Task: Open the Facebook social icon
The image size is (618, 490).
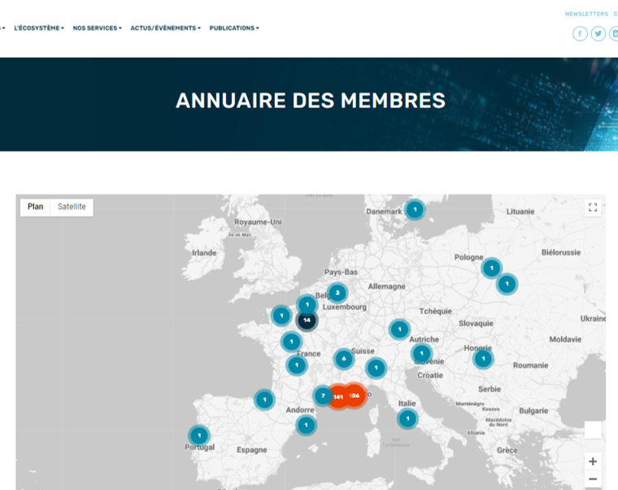Action: pos(580,33)
